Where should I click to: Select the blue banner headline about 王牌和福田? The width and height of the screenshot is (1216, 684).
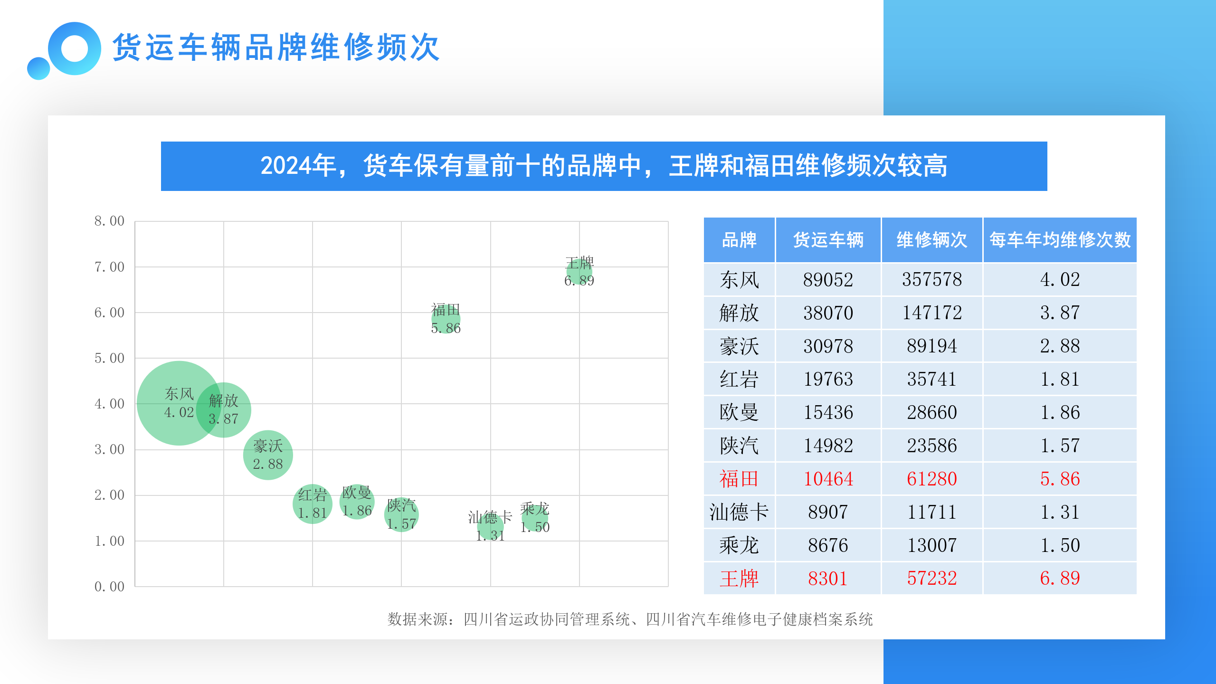point(604,166)
